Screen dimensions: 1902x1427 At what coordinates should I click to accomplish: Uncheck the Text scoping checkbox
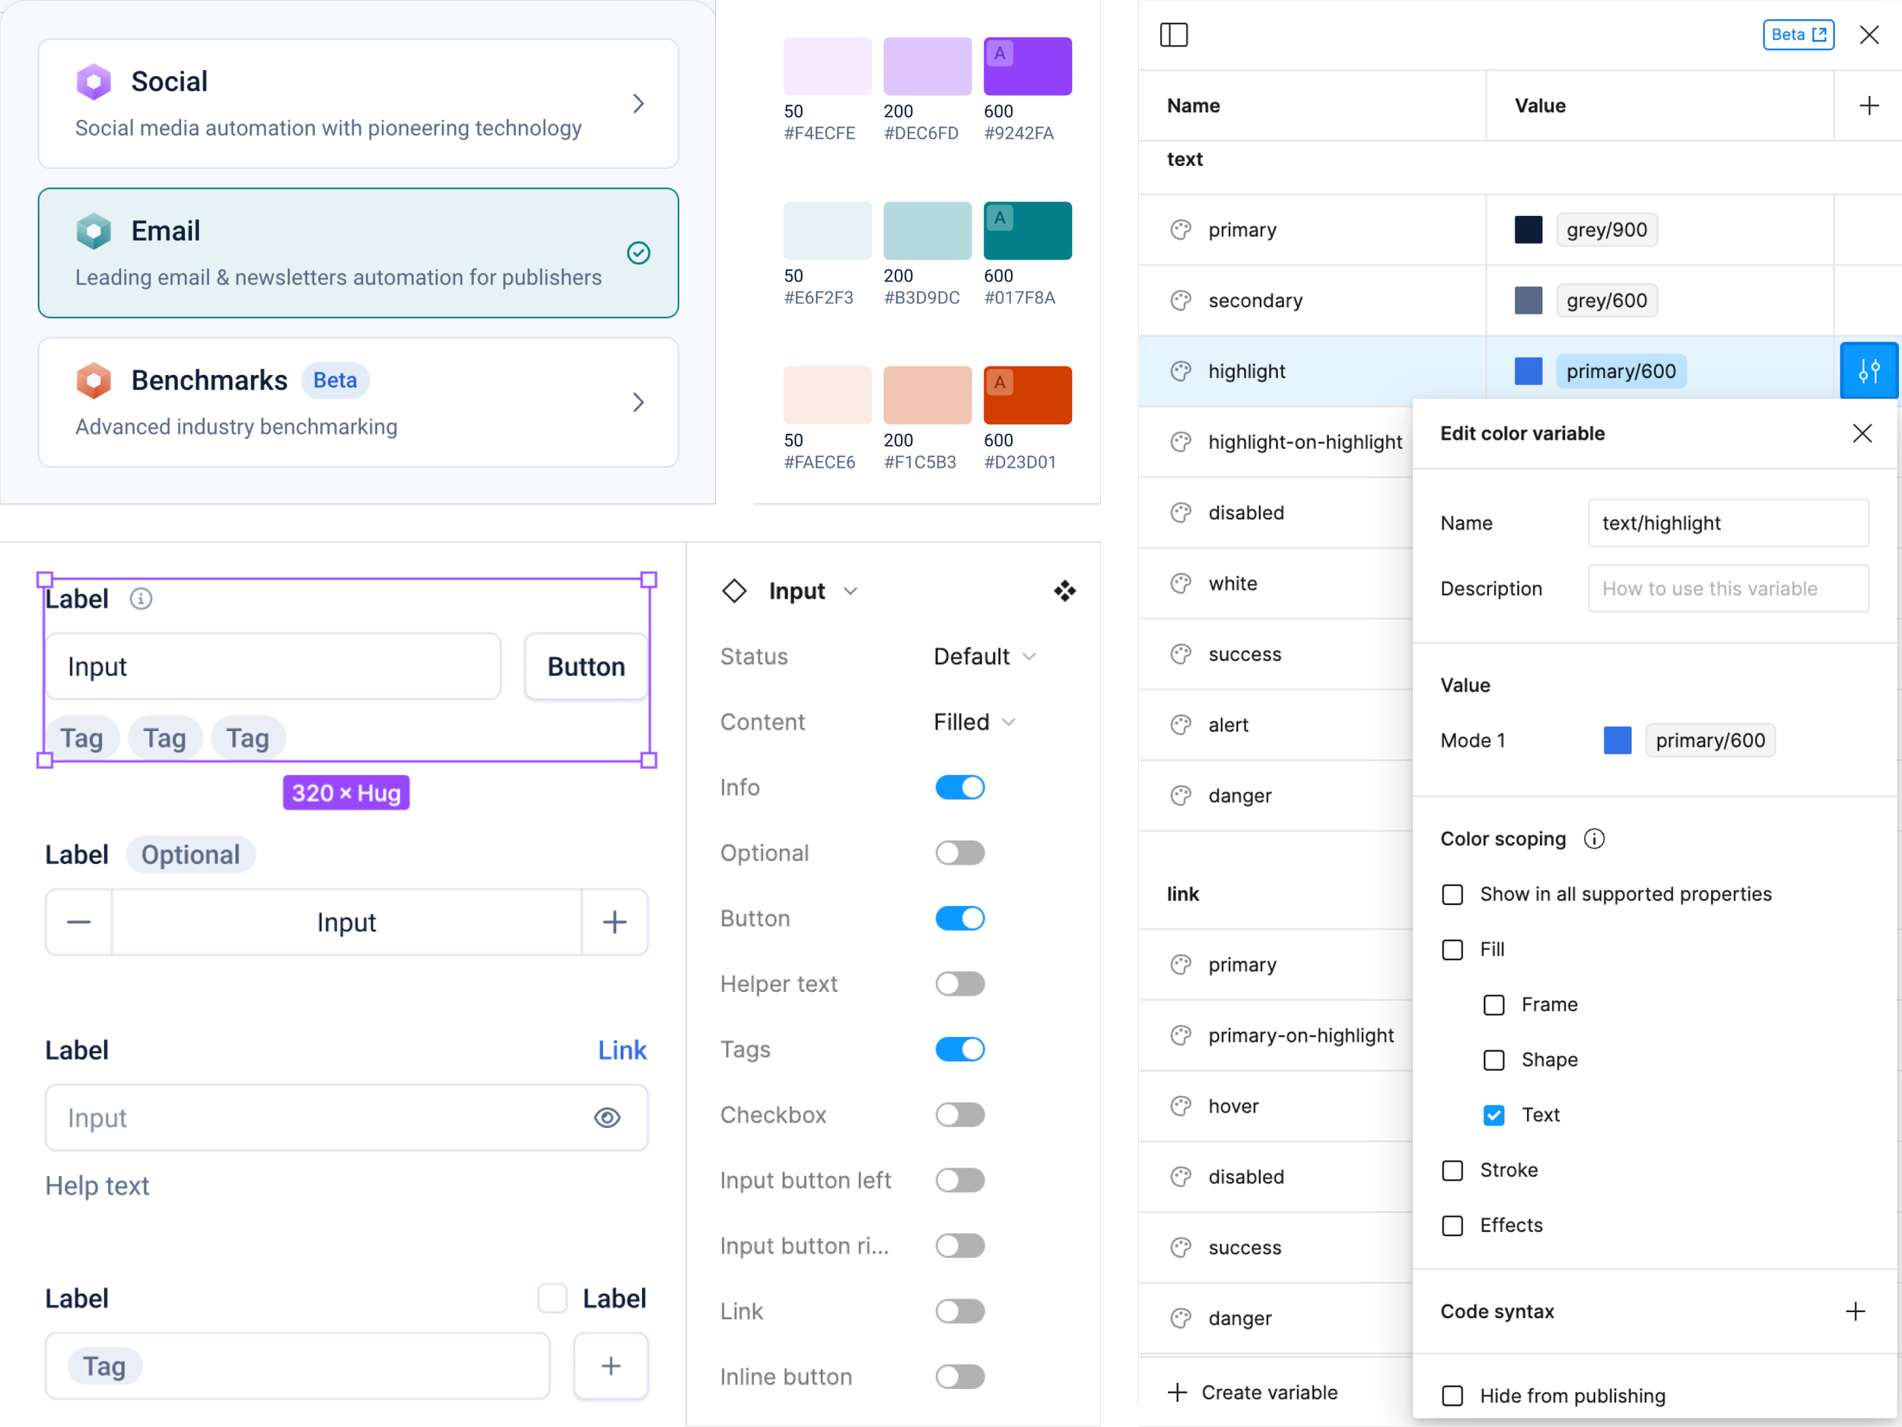tap(1493, 1115)
